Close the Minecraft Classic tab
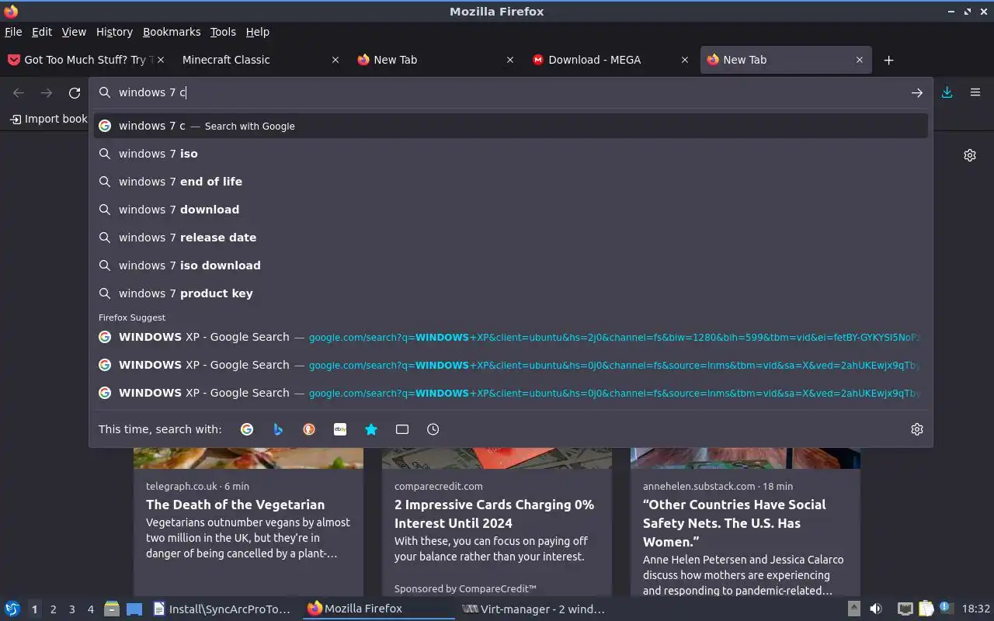This screenshot has width=994, height=621. [x=335, y=60]
